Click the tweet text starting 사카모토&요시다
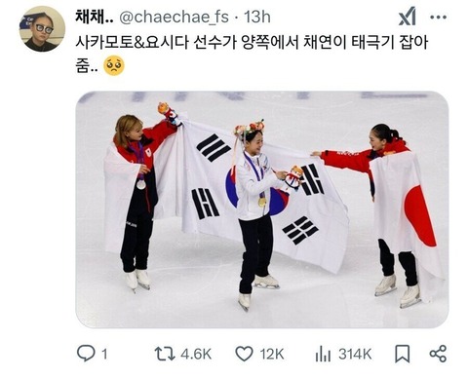468x378 pixels. [252, 54]
